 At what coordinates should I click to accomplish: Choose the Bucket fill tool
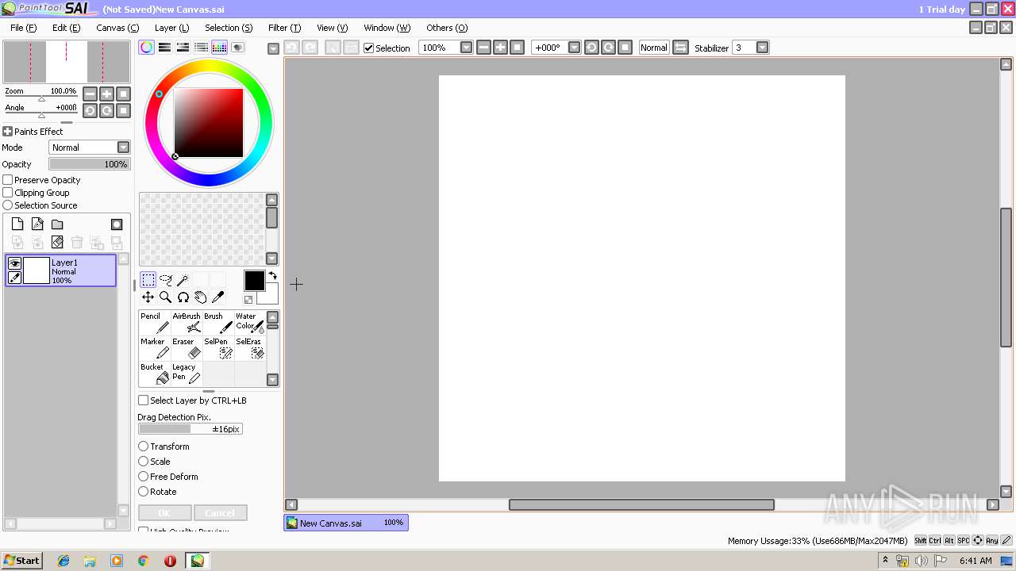click(x=155, y=374)
